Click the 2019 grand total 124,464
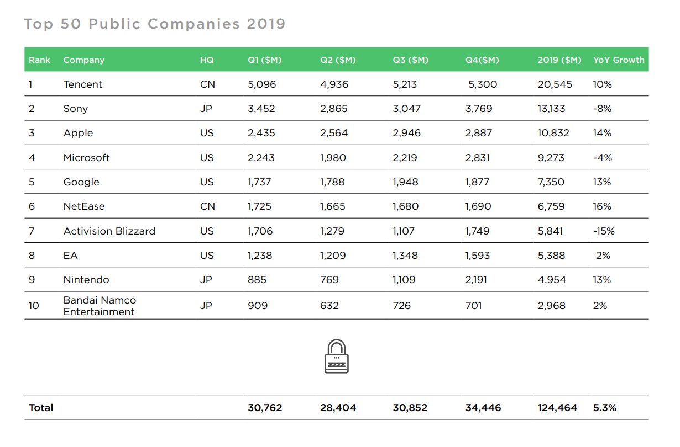680x447 pixels. (x=557, y=408)
